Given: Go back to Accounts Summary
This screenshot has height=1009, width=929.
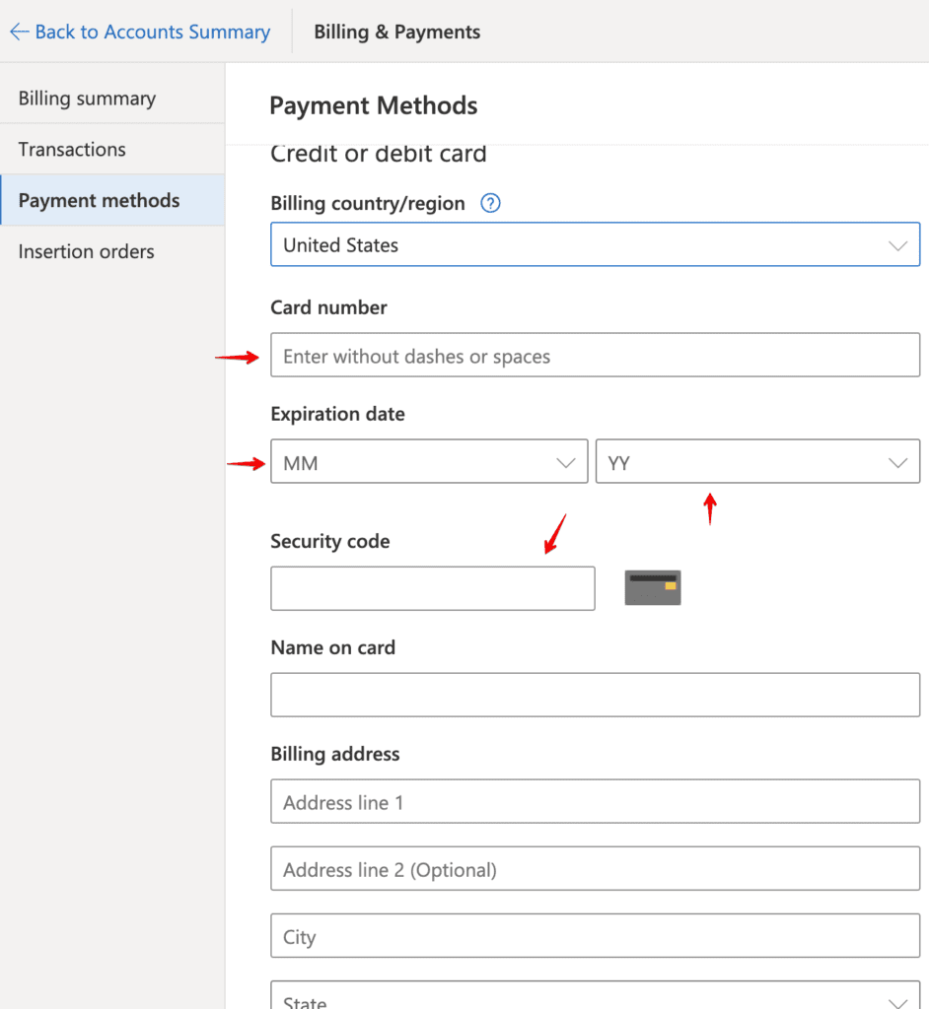Looking at the screenshot, I should click(152, 32).
